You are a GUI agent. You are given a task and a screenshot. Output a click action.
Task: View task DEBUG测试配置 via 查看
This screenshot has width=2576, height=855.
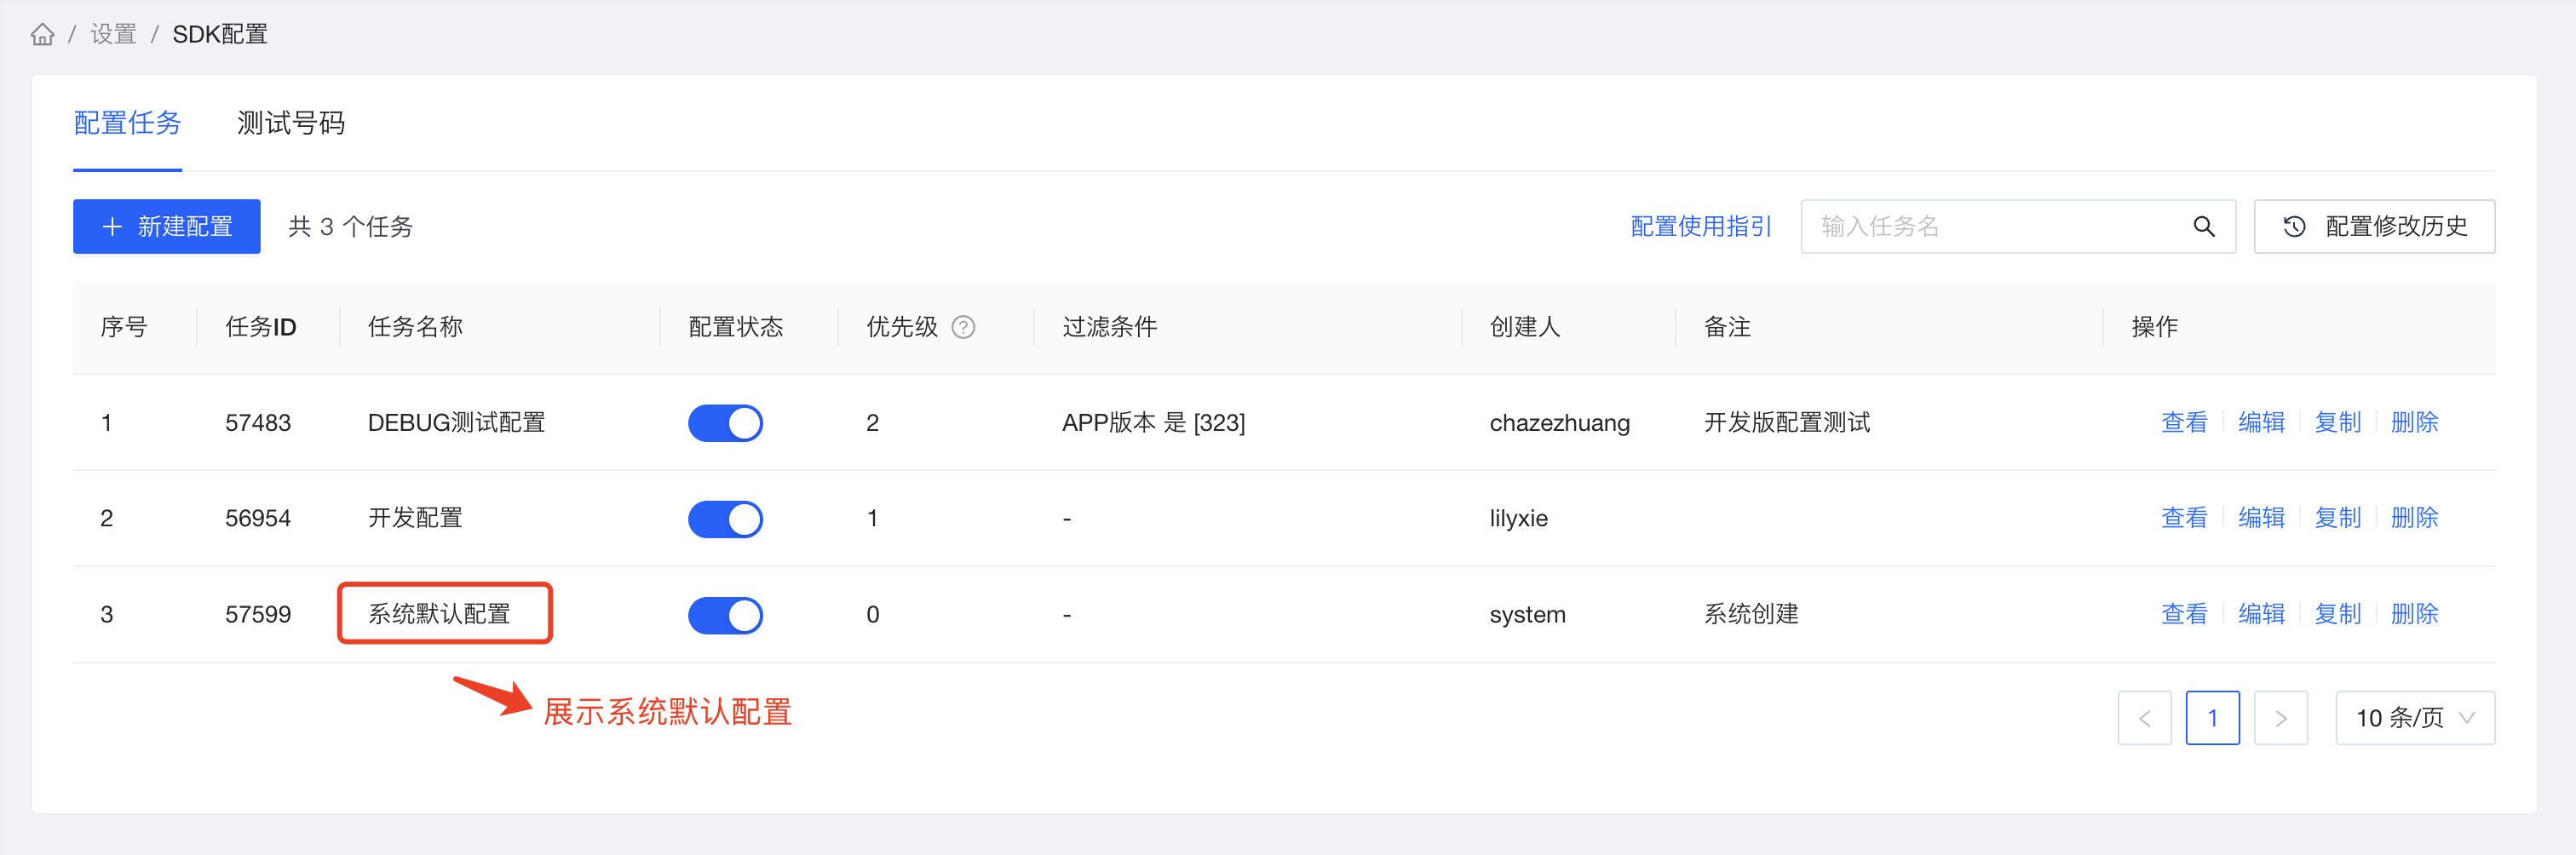click(2184, 422)
